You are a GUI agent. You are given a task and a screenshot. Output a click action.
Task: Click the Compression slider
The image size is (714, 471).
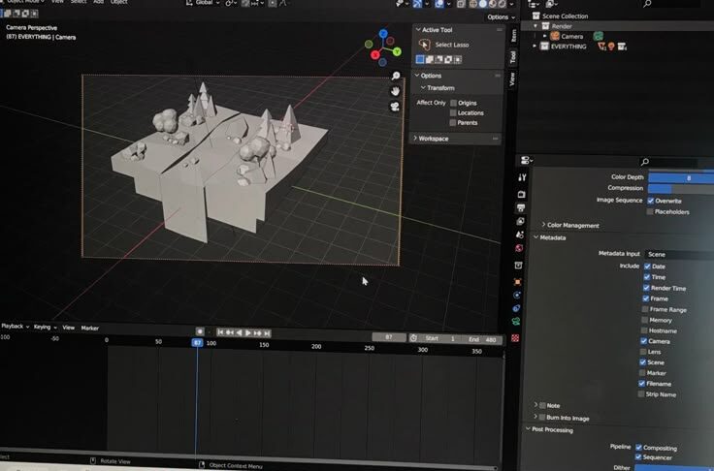pos(679,188)
